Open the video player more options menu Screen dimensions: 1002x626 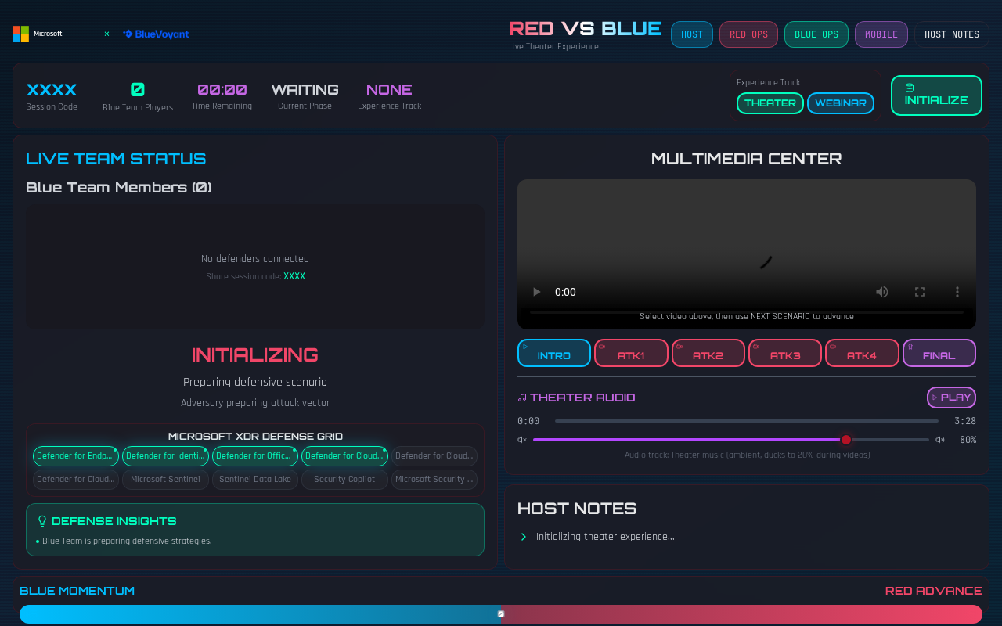point(957,292)
